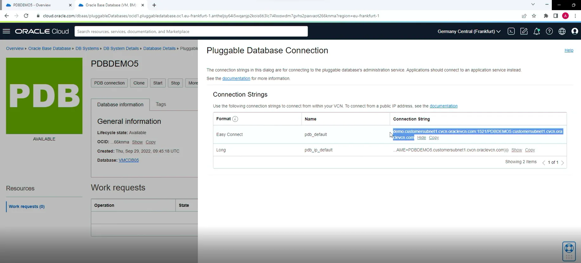Click the Format column info icon

click(235, 119)
